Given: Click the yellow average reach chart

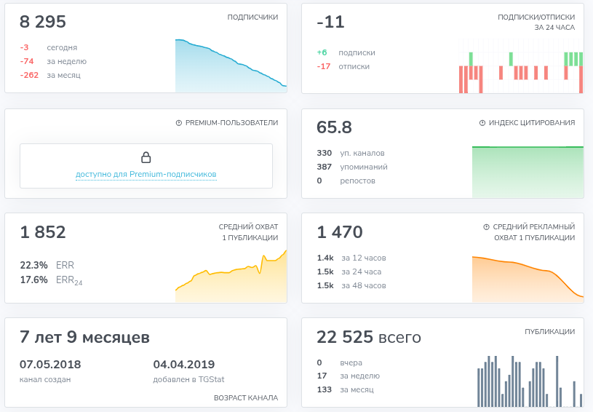Looking at the screenshot, I should tap(231, 280).
